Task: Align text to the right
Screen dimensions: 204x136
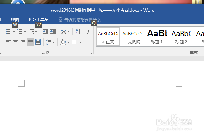Action: coord(23,42)
